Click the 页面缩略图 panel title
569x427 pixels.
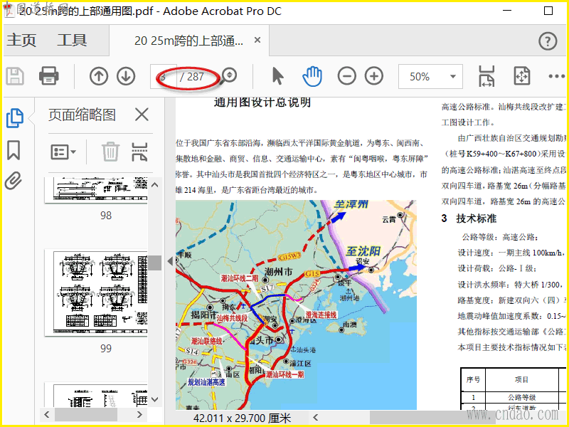[82, 115]
